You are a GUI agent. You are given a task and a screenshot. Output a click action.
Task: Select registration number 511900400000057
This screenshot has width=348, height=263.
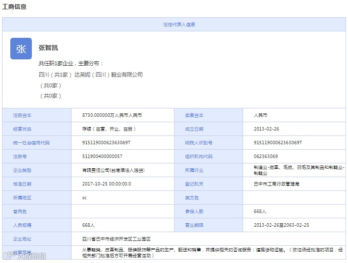[102, 157]
